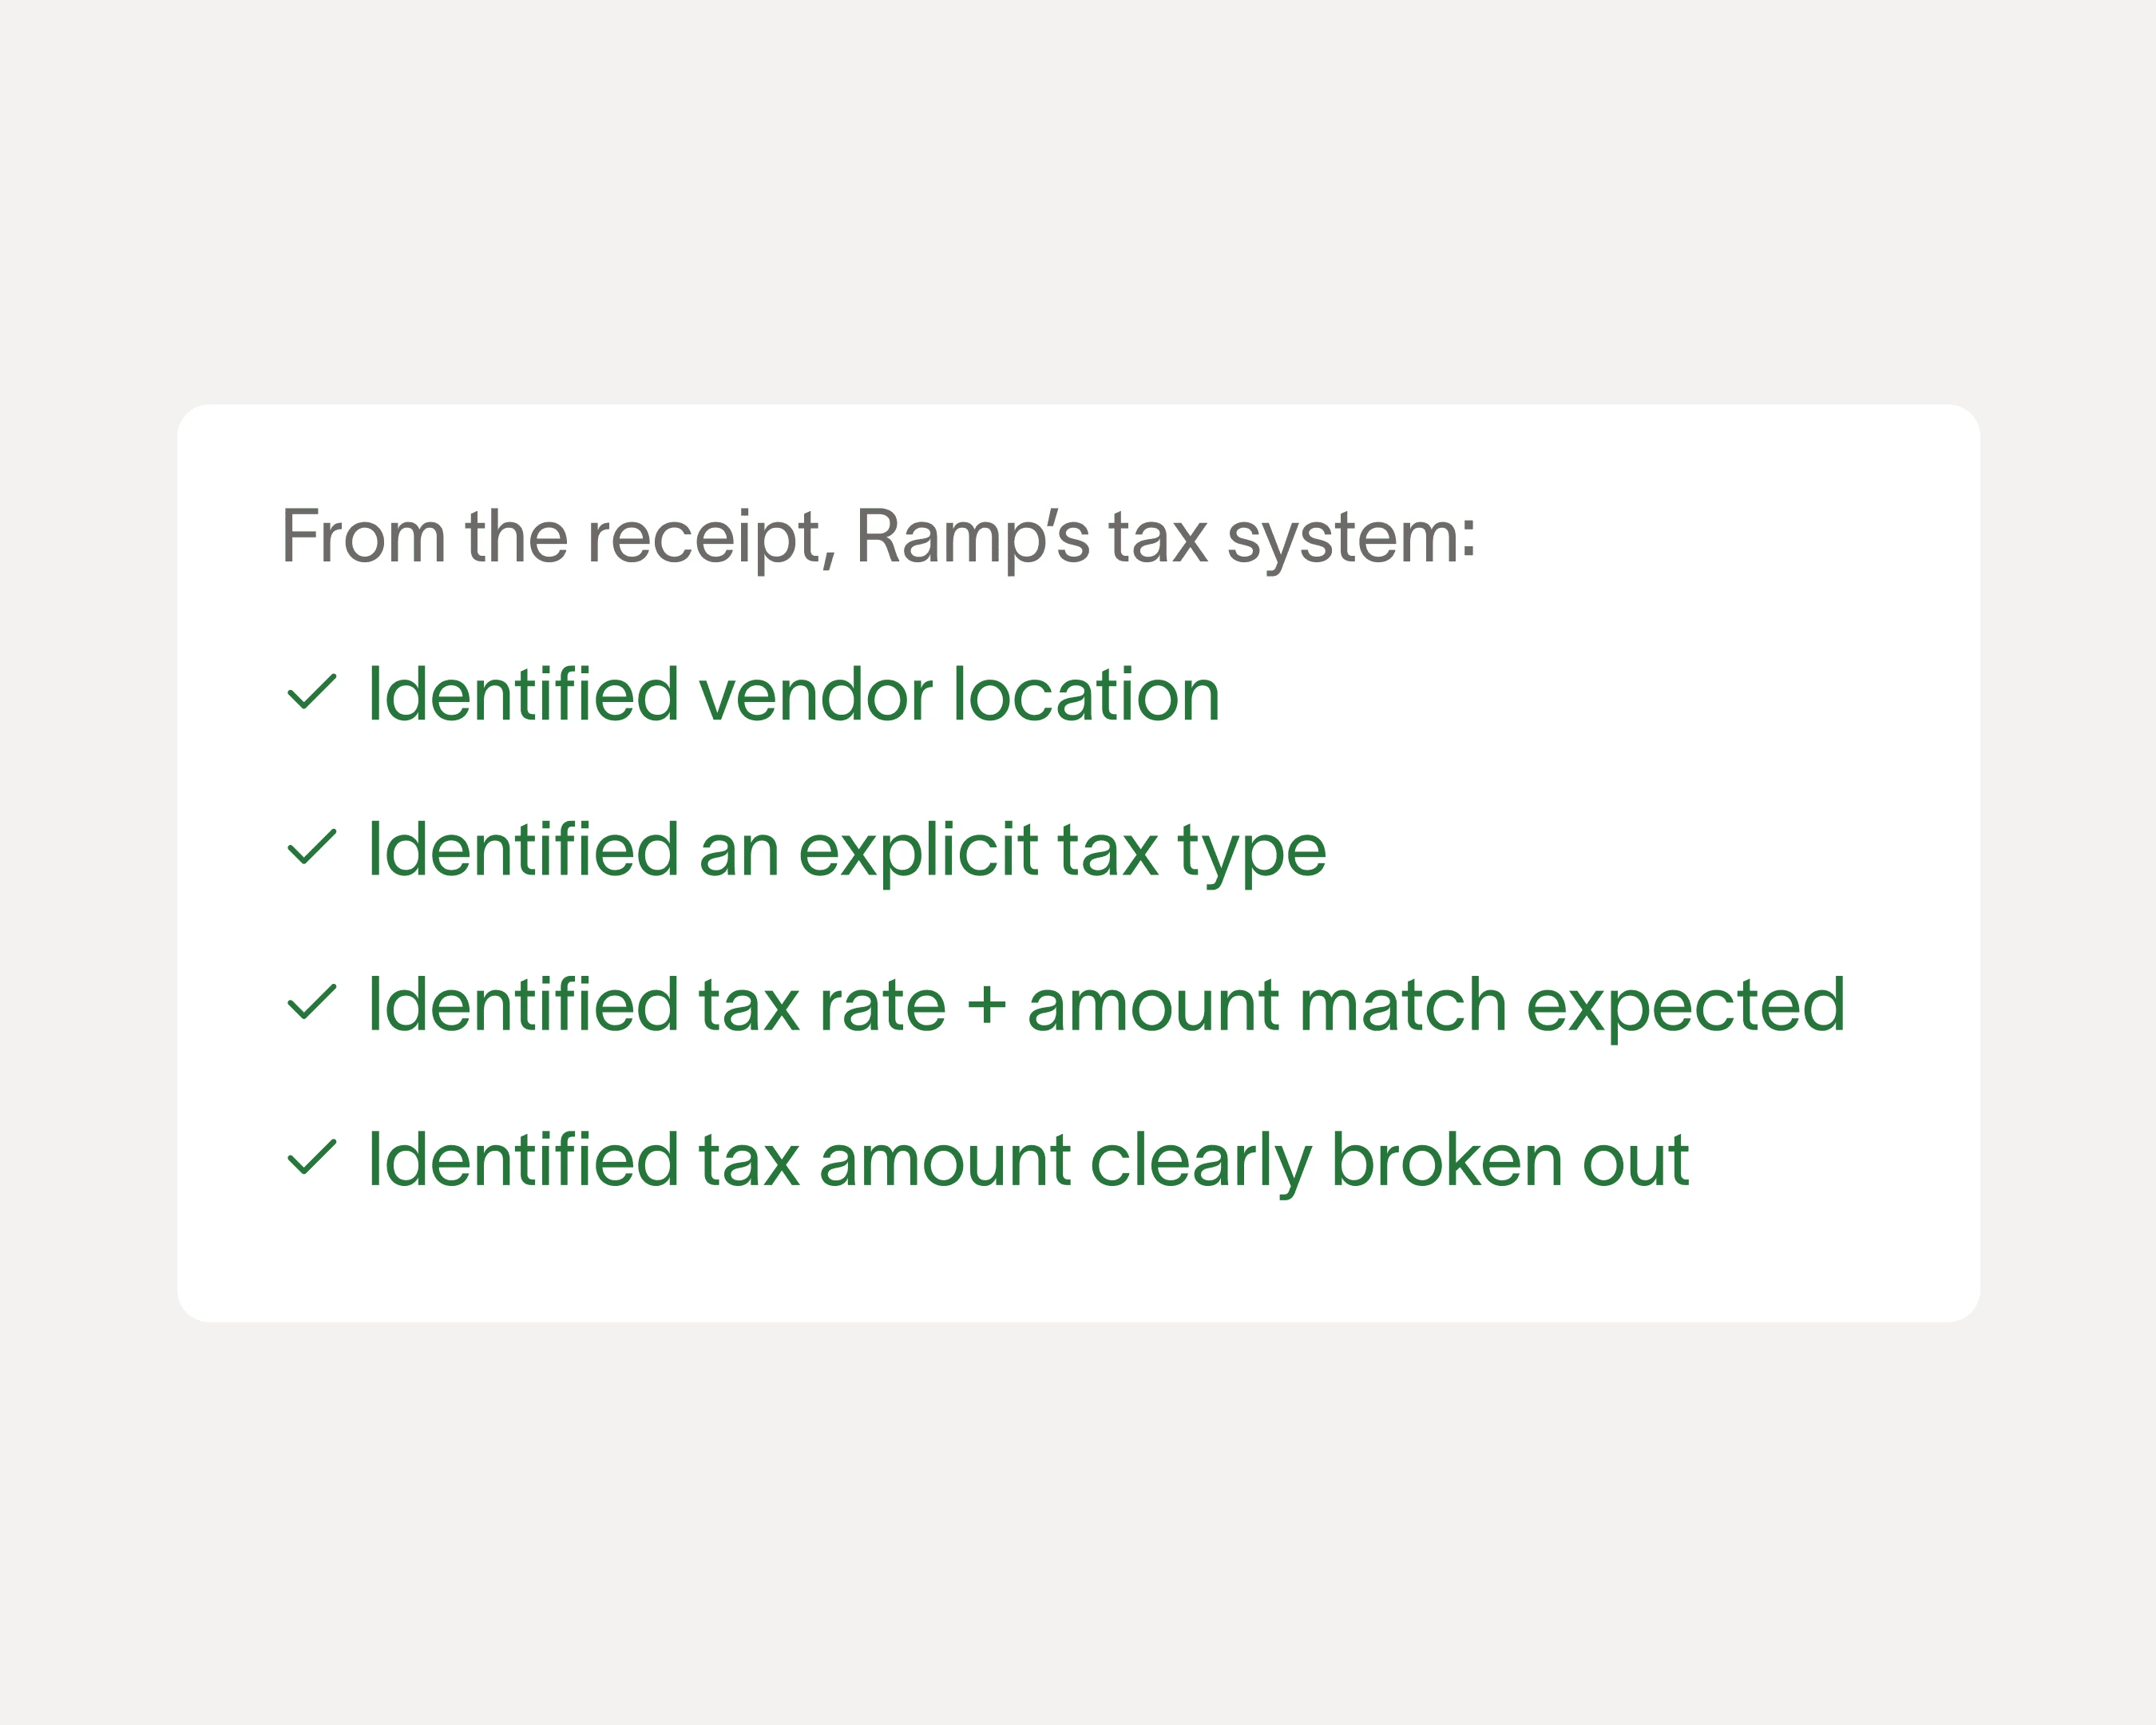Click the heading "From the receipt, Ramp's tax system:"

coord(878,537)
